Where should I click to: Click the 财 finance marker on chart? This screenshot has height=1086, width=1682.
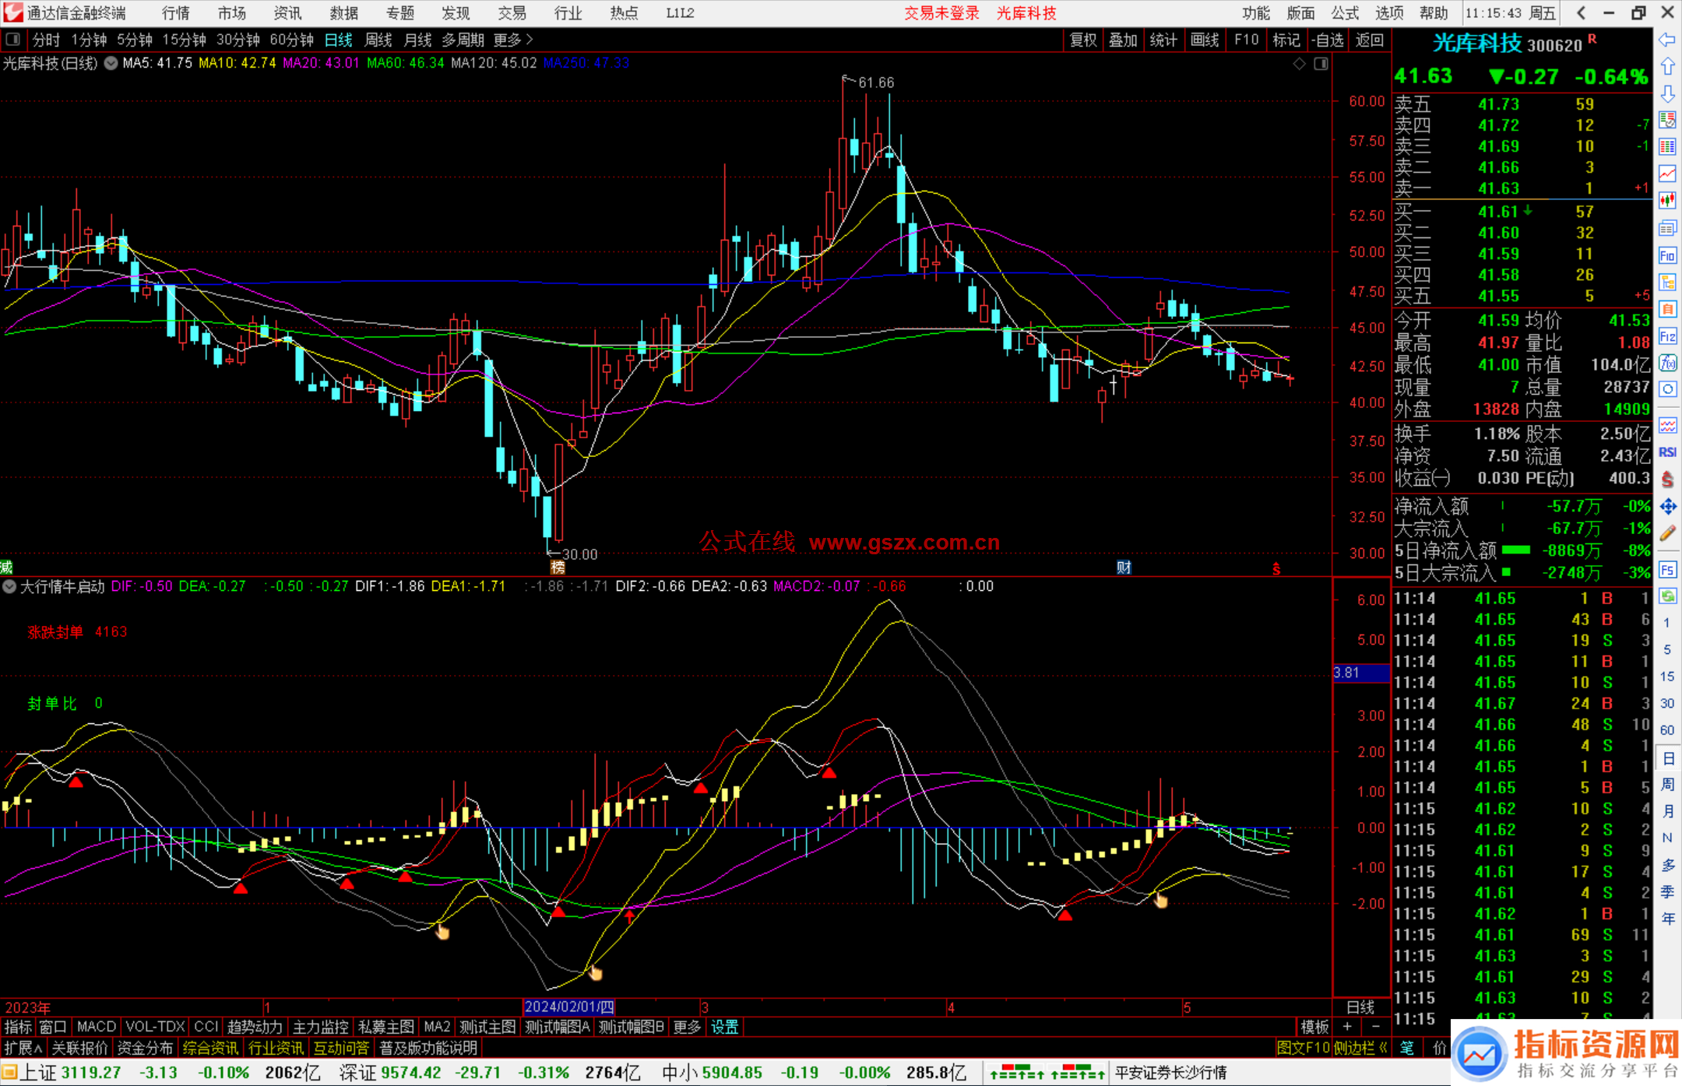tap(1123, 568)
